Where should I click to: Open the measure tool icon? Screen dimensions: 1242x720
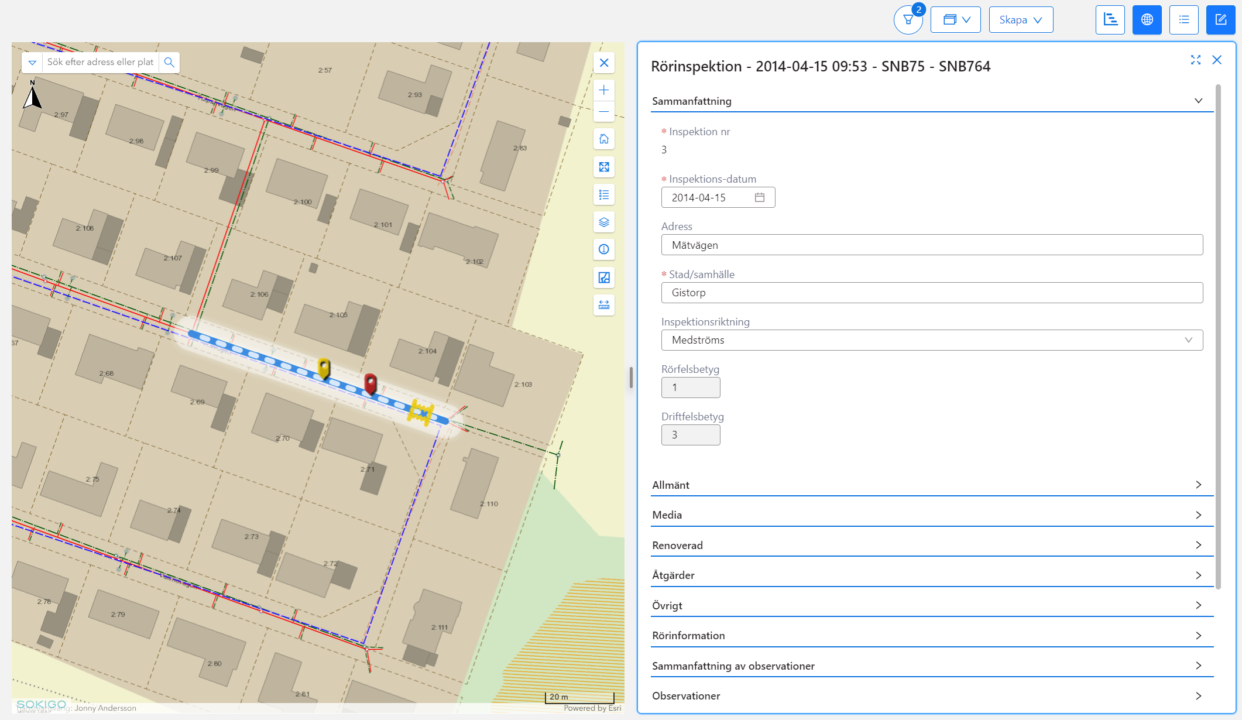[x=604, y=305]
